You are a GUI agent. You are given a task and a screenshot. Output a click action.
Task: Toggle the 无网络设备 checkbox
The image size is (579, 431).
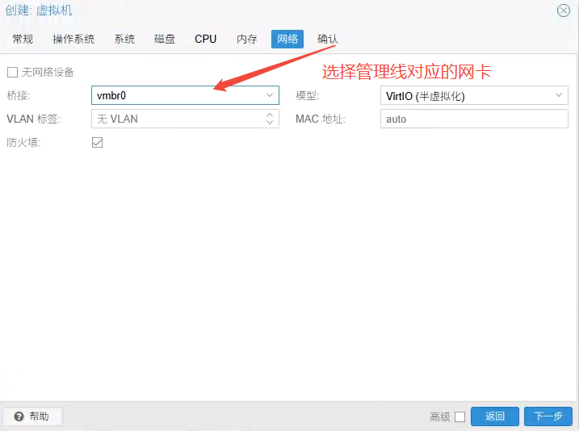(x=12, y=72)
